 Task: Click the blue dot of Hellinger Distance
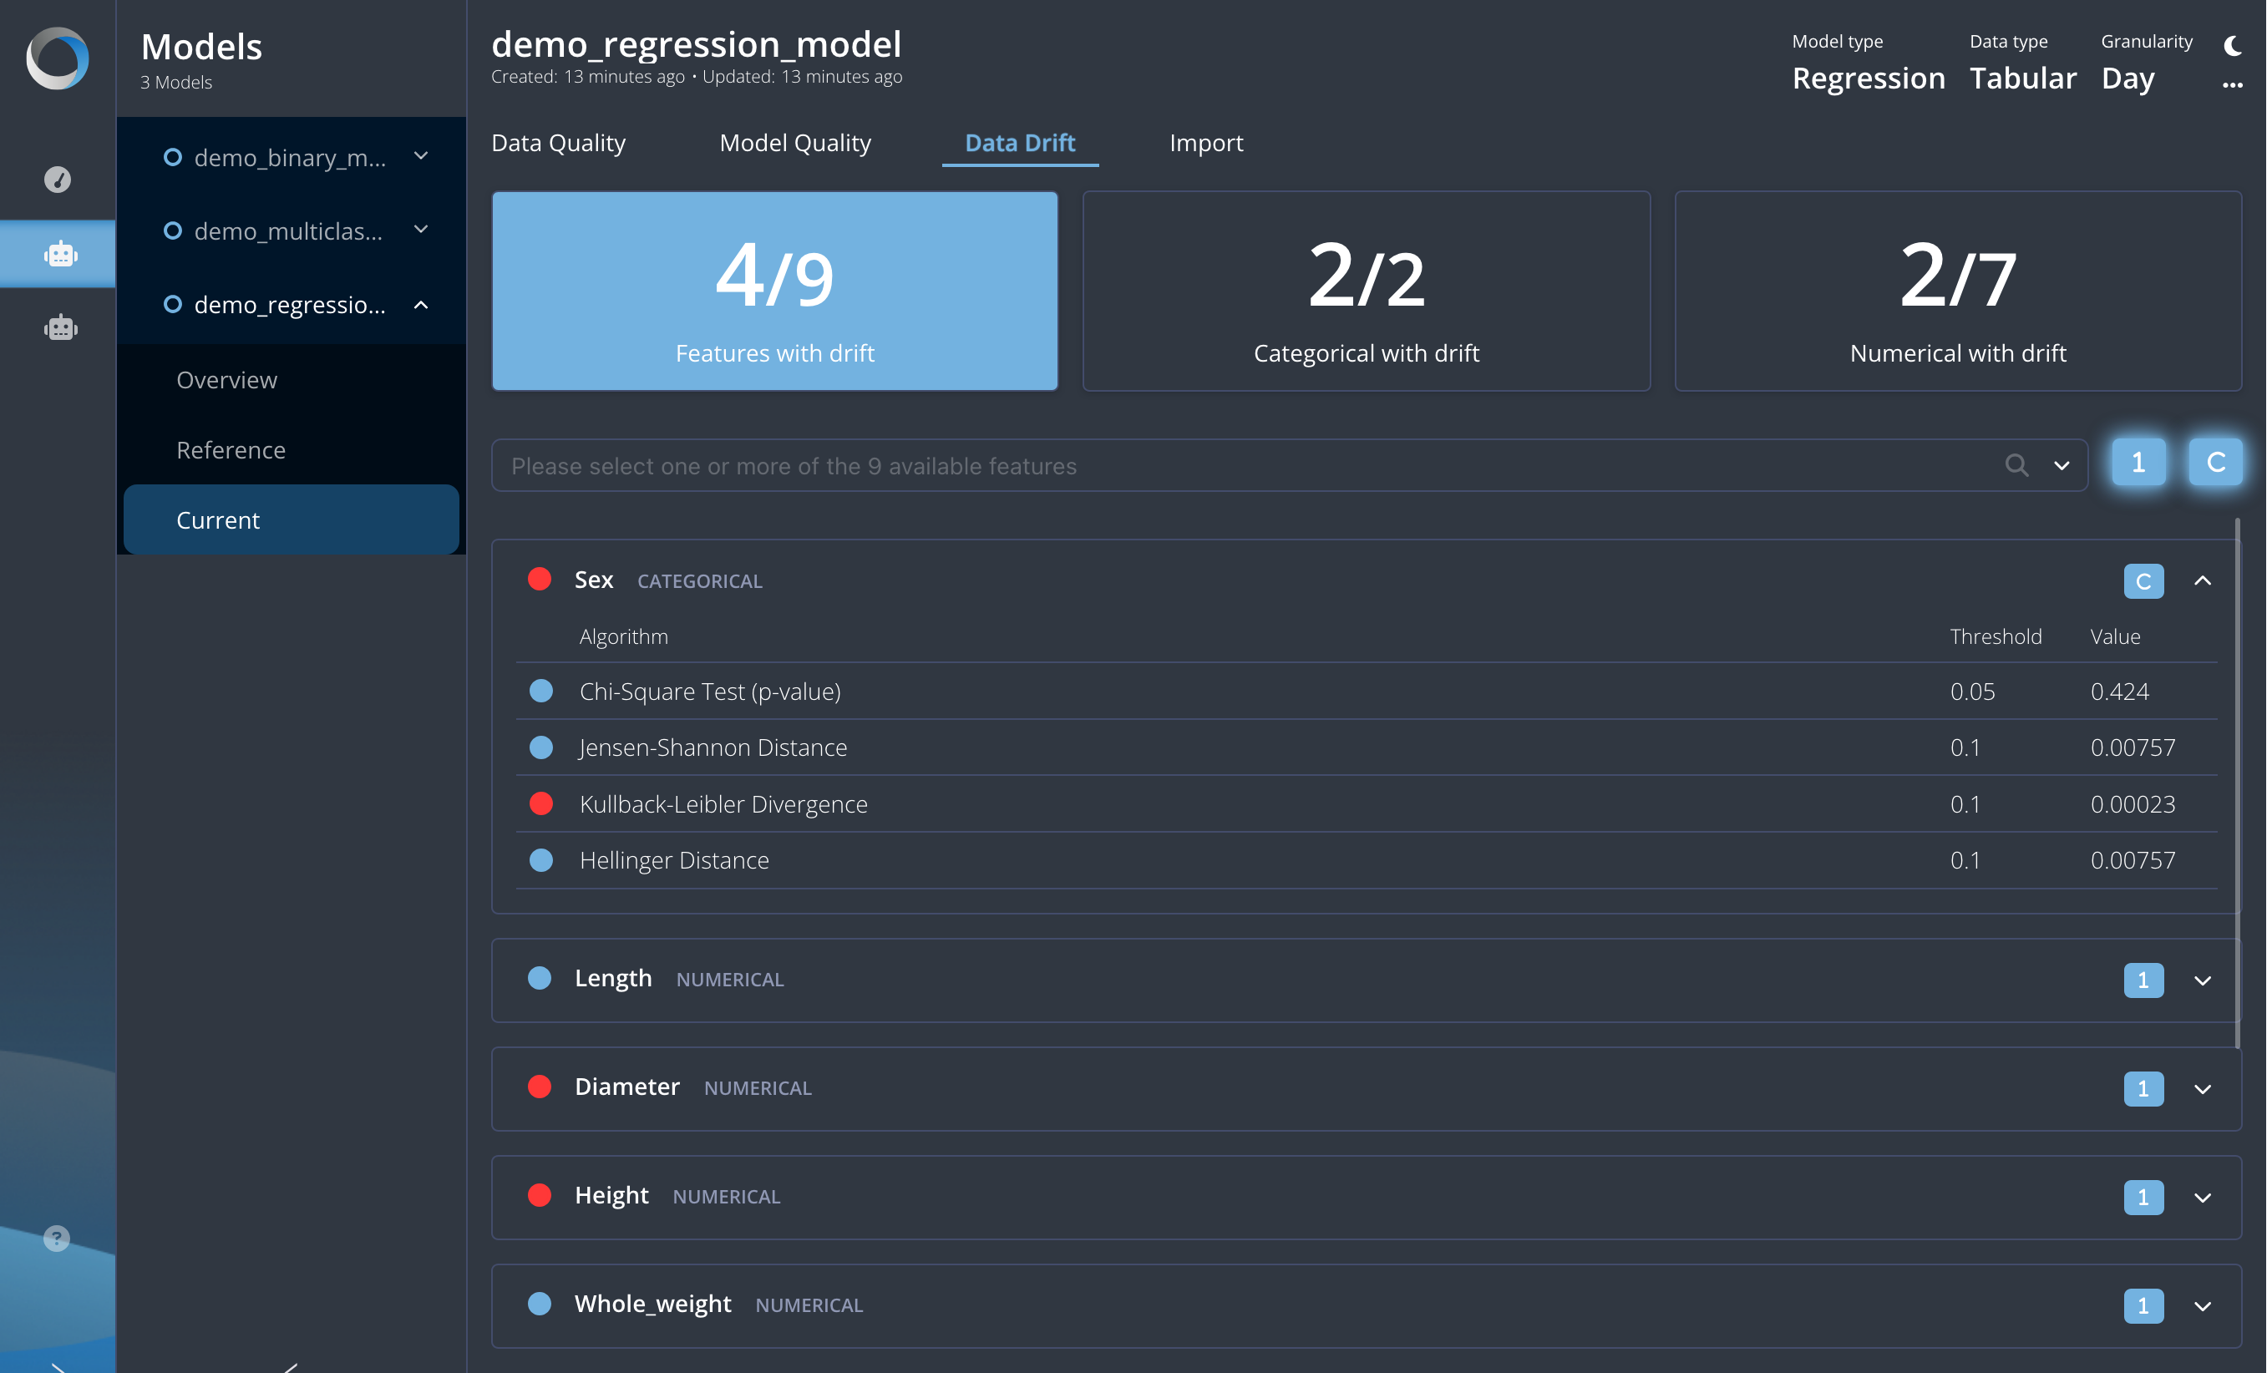pyautogui.click(x=542, y=860)
